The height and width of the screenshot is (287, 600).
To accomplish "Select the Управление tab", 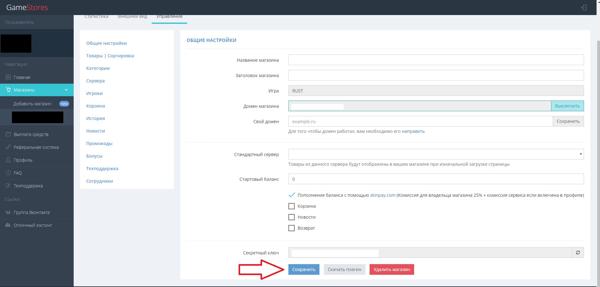I will [x=169, y=16].
